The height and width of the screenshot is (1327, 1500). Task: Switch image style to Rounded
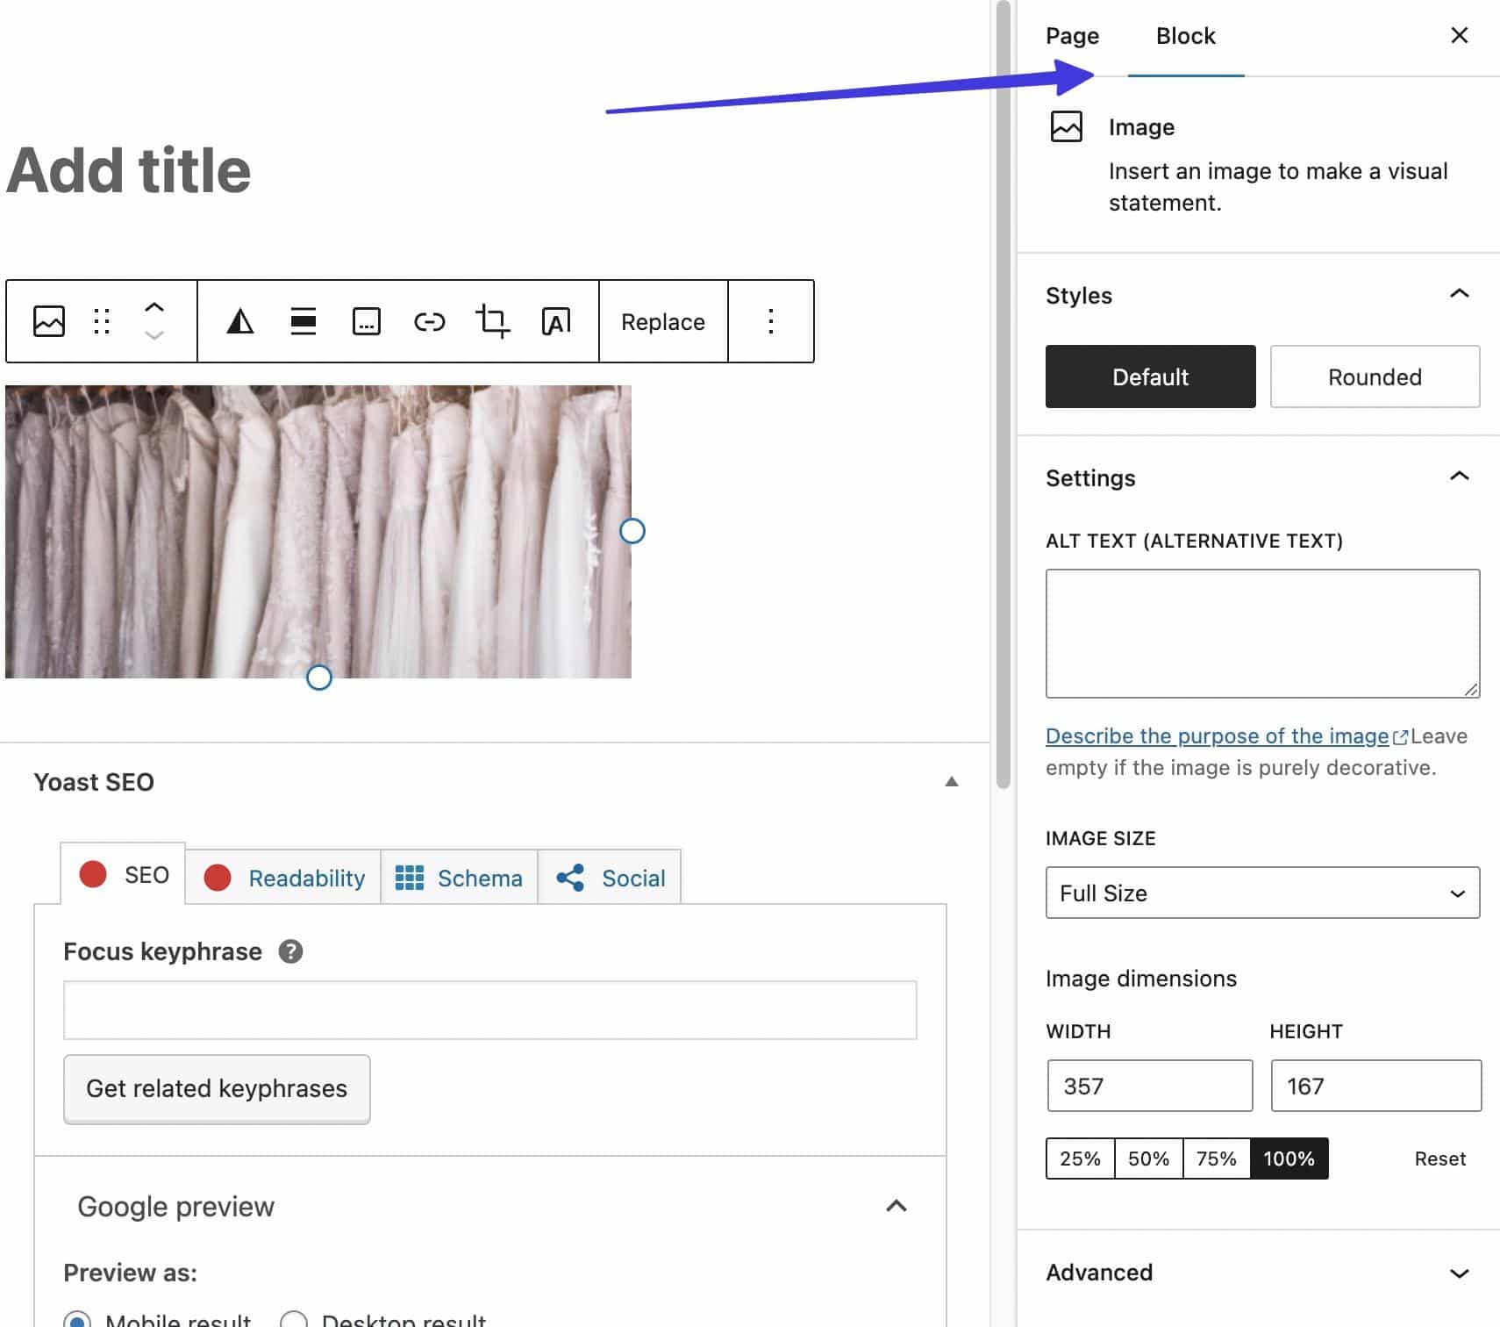(x=1374, y=377)
